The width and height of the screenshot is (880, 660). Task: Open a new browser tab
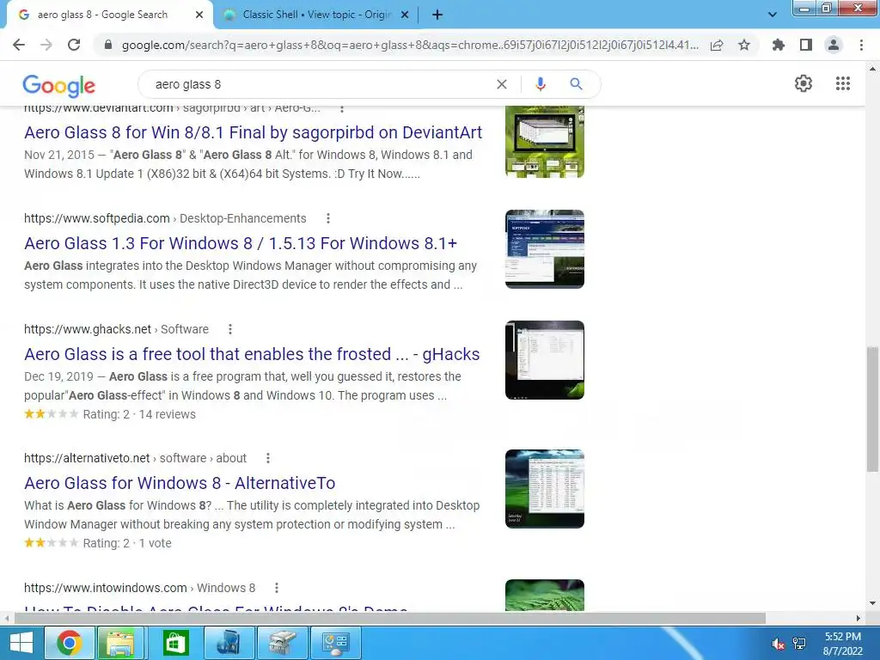(437, 15)
